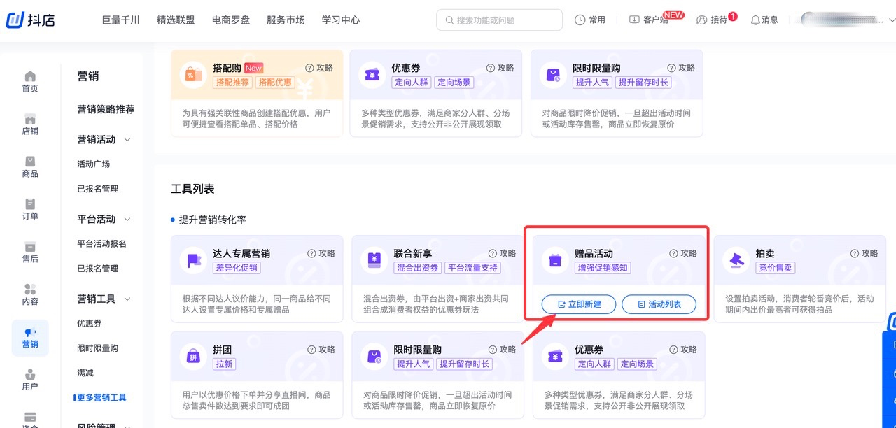Click the 攻略 help icon on 拍卖 card

tap(855, 254)
